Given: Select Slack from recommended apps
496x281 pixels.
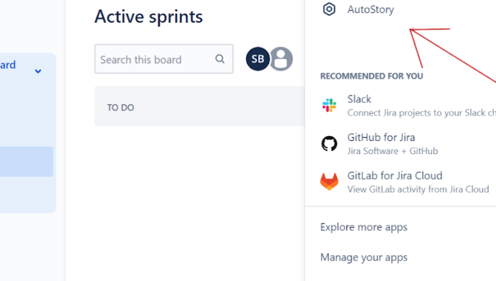Looking at the screenshot, I should point(359,99).
